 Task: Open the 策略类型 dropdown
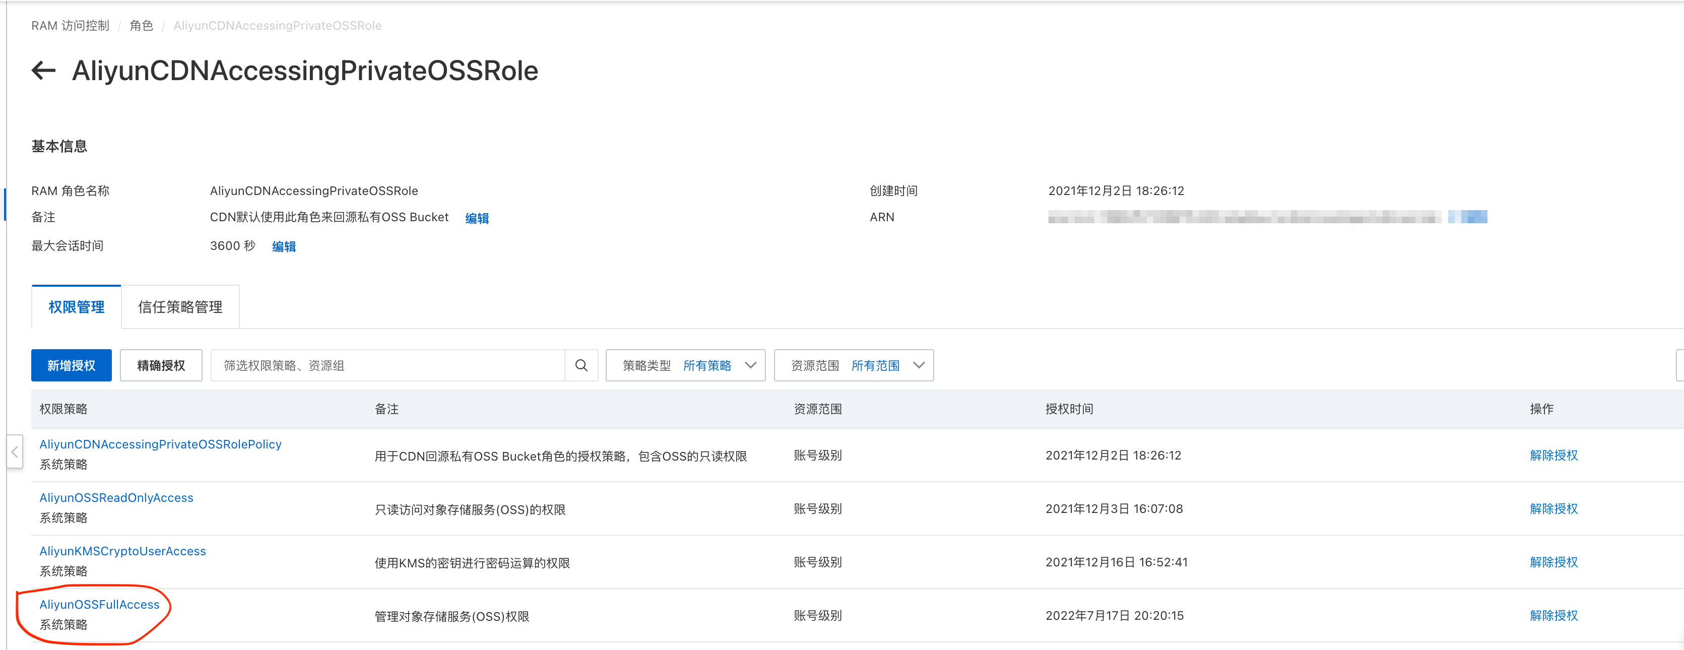pyautogui.click(x=685, y=365)
